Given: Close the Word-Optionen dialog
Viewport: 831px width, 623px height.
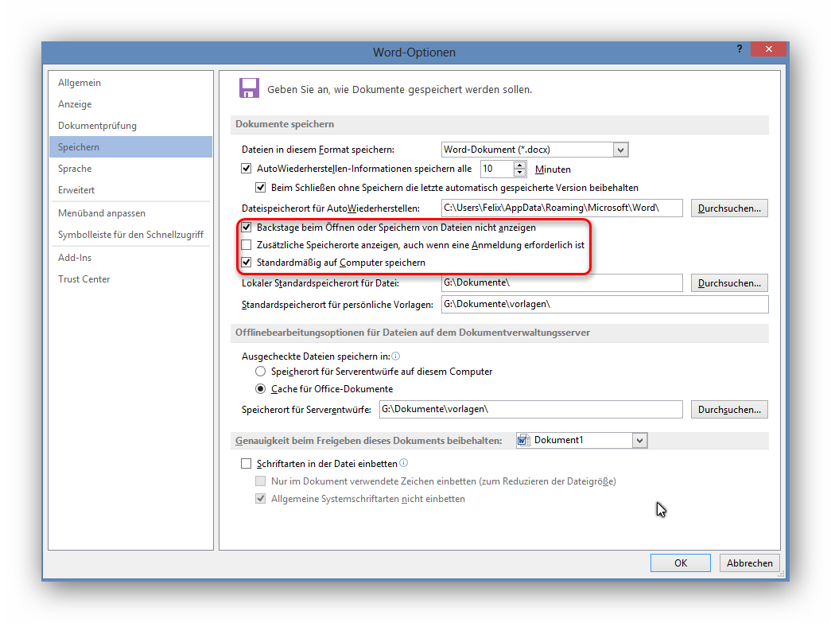Looking at the screenshot, I should point(768,49).
